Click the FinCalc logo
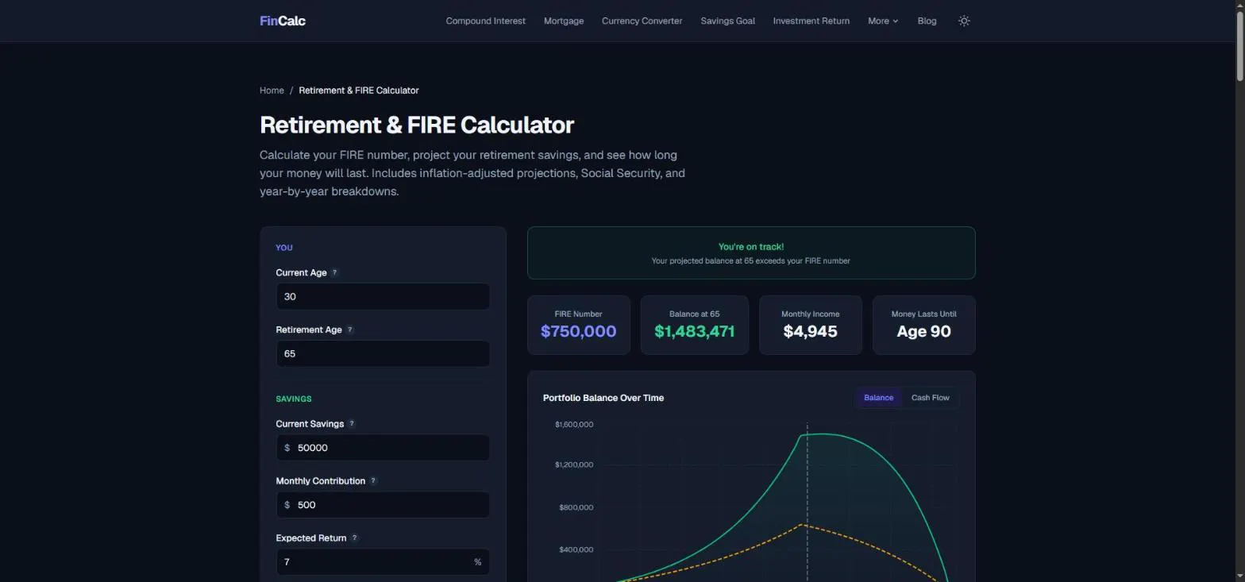 [x=283, y=21]
